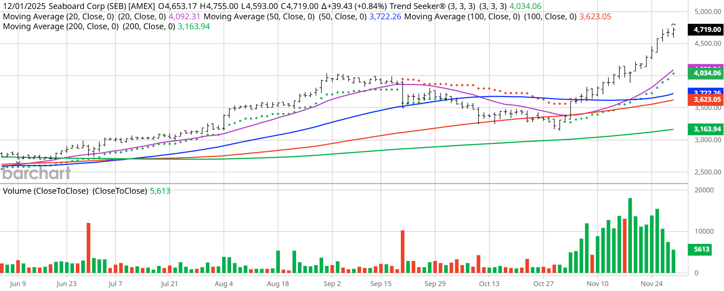Viewport: 724px width, 291px height.
Task: Click the Jun 9 date label
Action: point(18,284)
